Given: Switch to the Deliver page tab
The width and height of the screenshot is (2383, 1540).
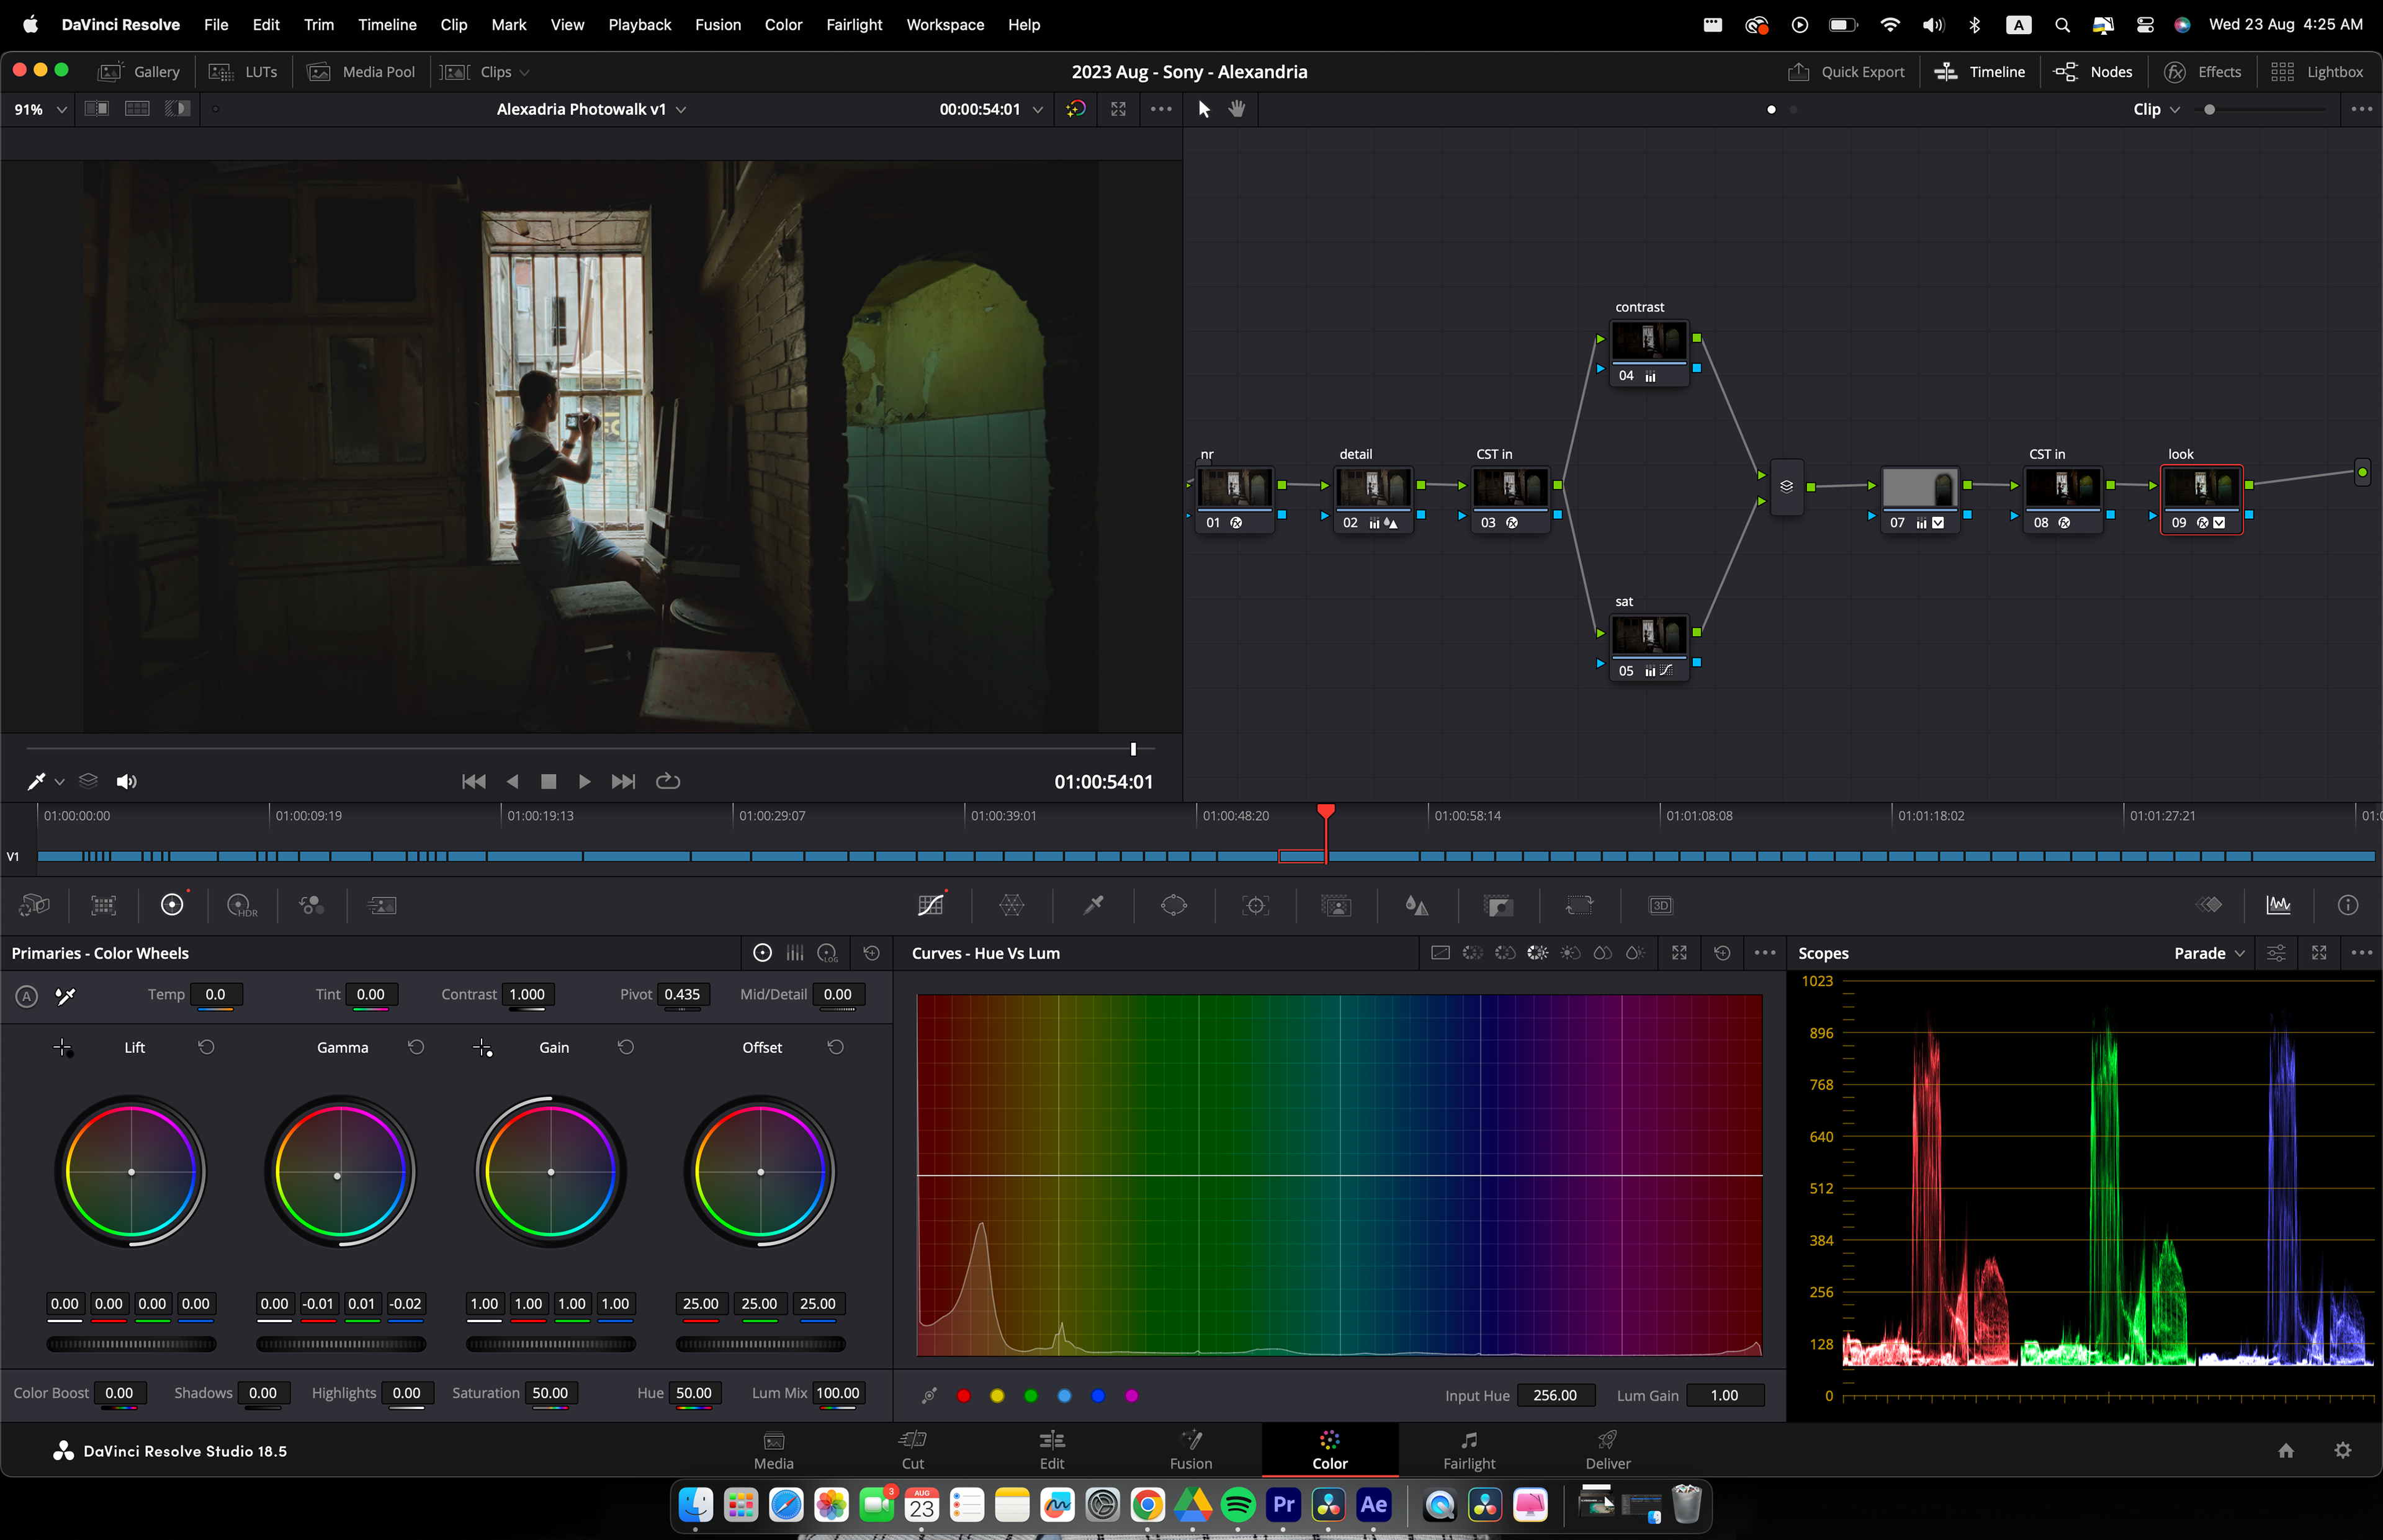Looking at the screenshot, I should (x=1607, y=1449).
